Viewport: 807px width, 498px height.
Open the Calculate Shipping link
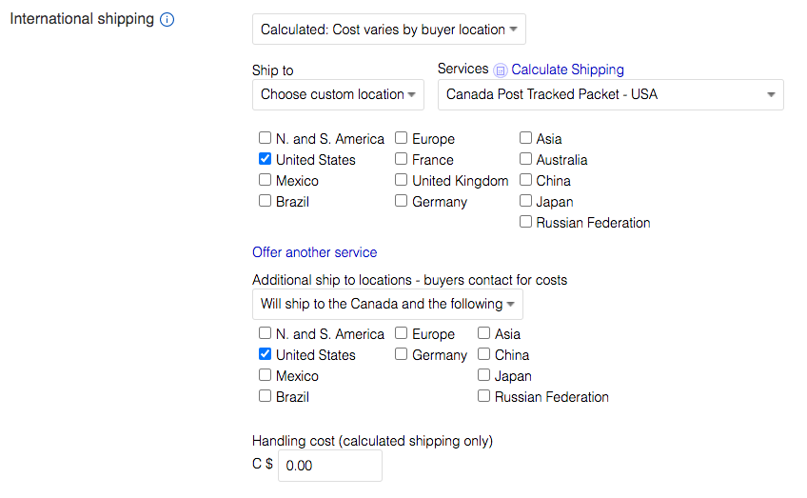(567, 70)
